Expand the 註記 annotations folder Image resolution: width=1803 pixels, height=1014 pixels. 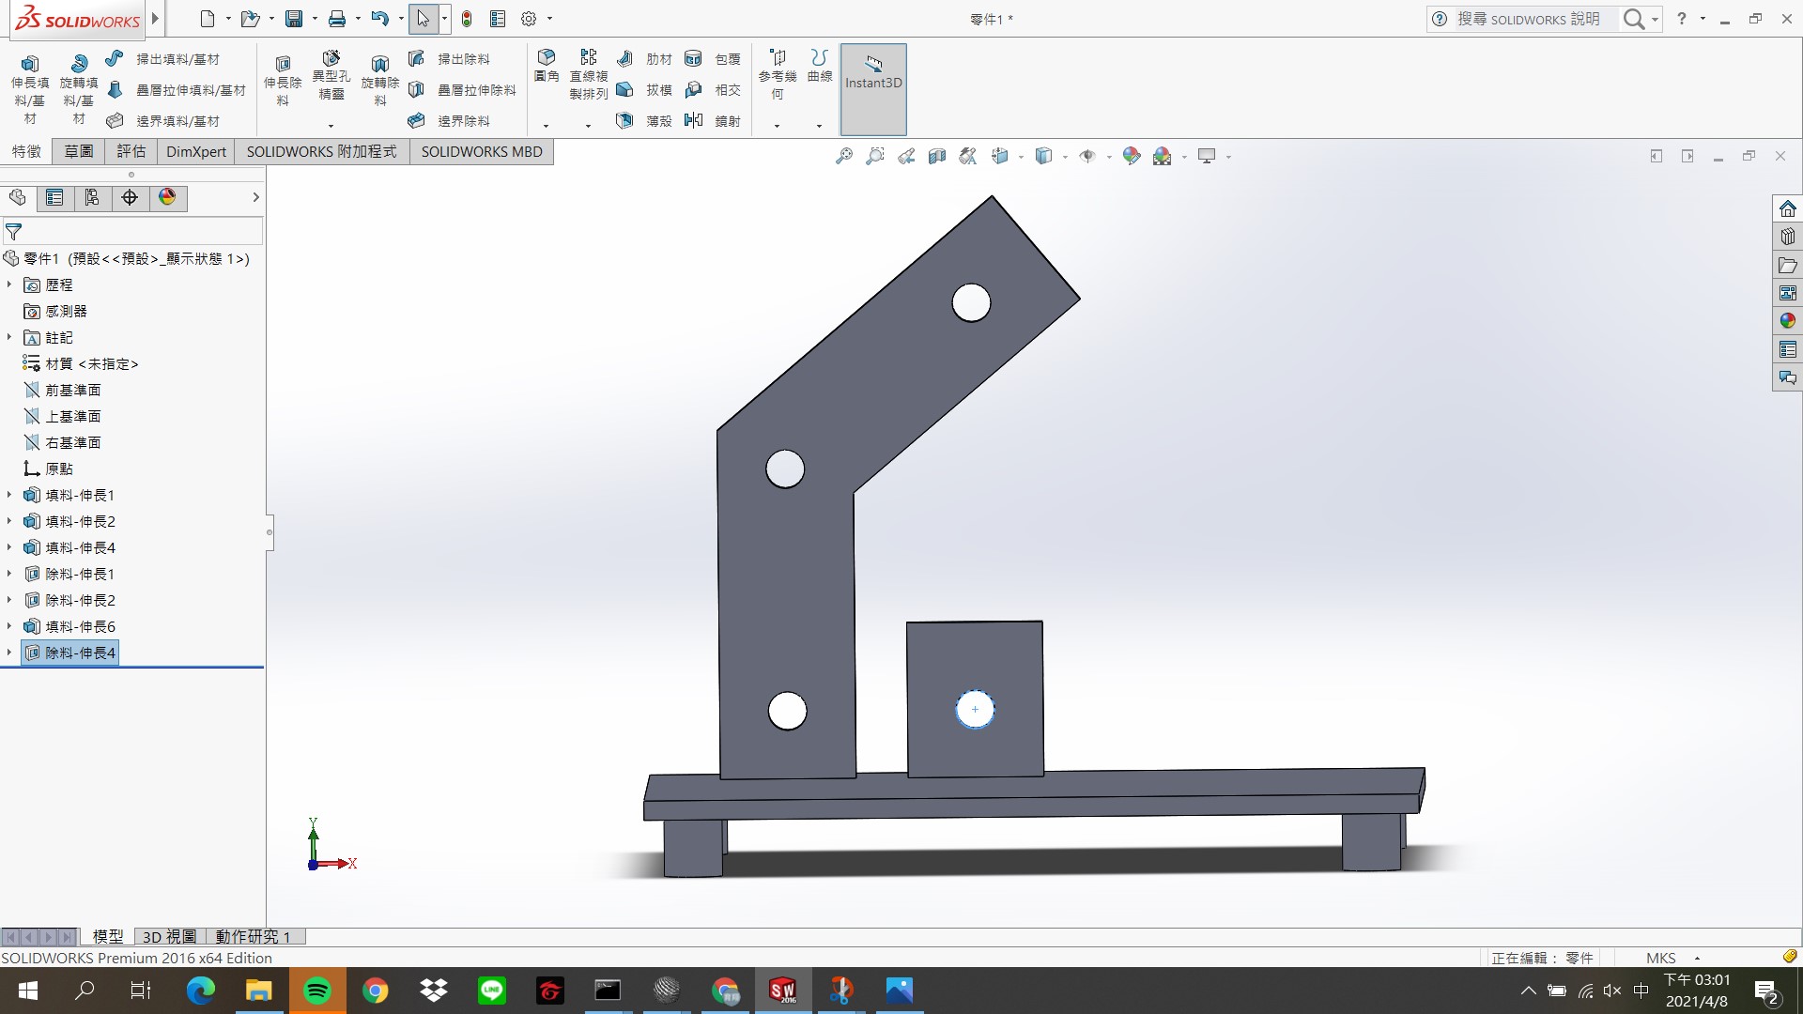pos(9,337)
